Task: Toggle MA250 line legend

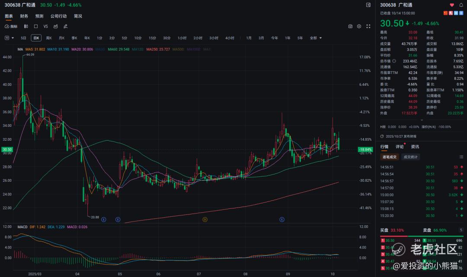Action: [x=158, y=49]
